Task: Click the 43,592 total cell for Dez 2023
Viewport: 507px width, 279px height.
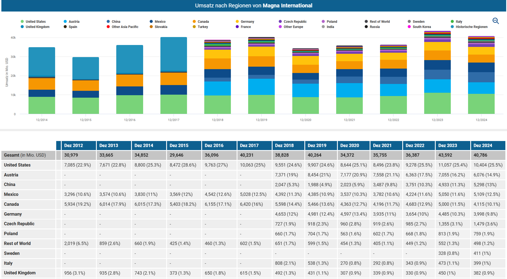Action: (x=445, y=155)
